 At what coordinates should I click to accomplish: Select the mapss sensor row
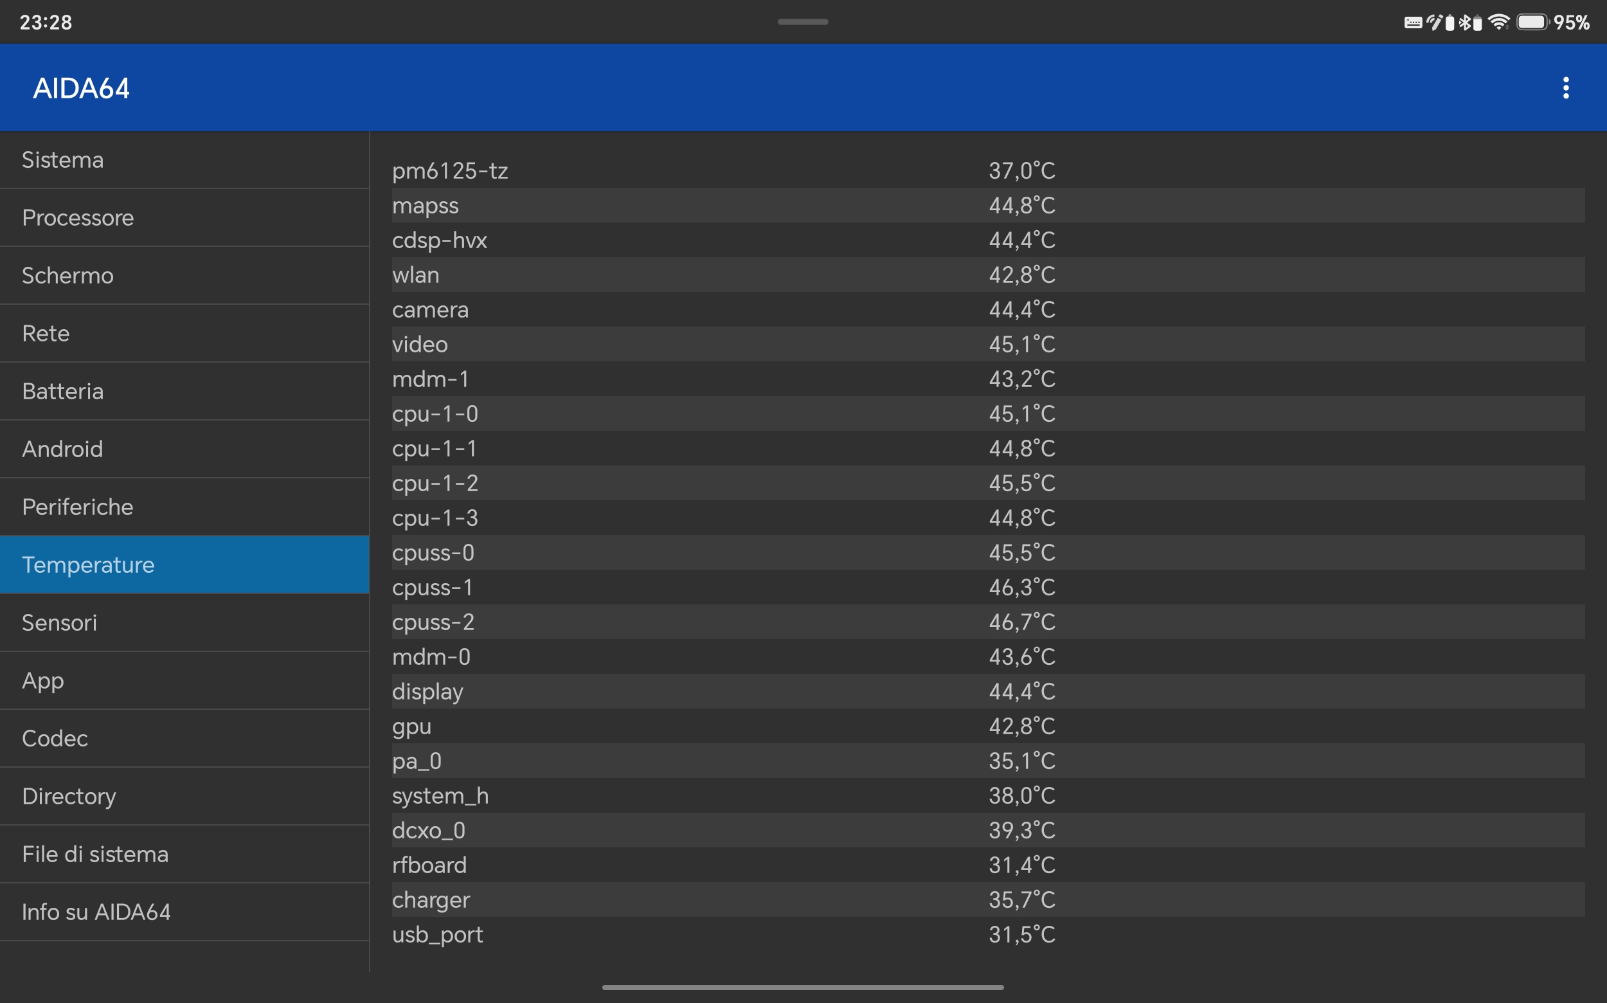(x=988, y=205)
